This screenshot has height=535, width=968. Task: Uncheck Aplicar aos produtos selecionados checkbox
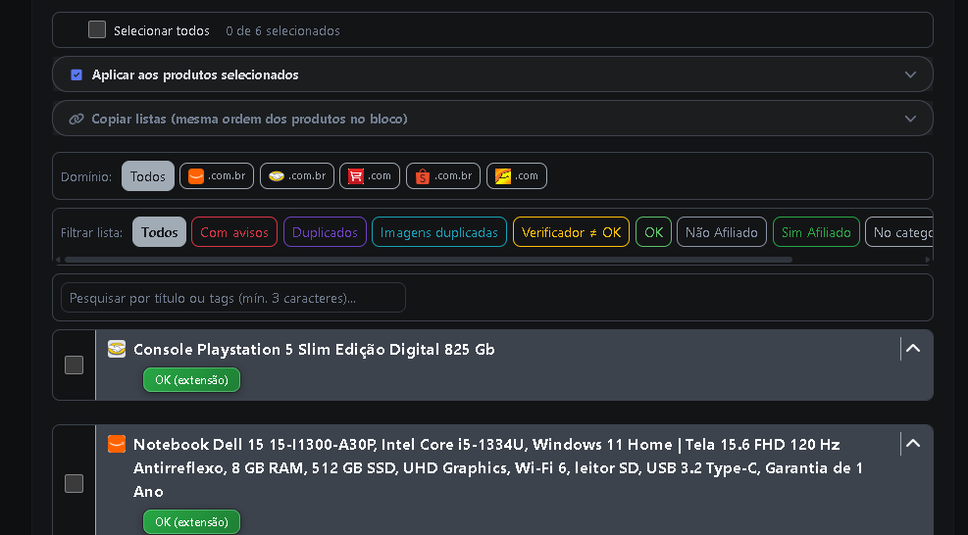click(76, 74)
